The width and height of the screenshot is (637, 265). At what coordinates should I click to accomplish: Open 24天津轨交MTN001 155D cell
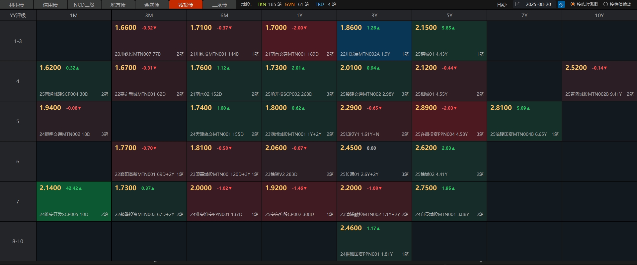click(x=224, y=121)
